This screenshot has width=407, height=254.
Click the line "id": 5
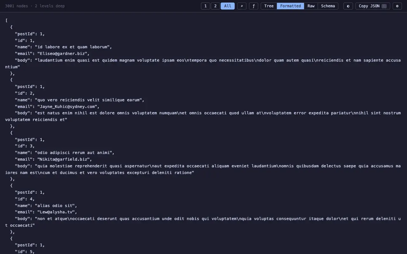tap(25, 252)
